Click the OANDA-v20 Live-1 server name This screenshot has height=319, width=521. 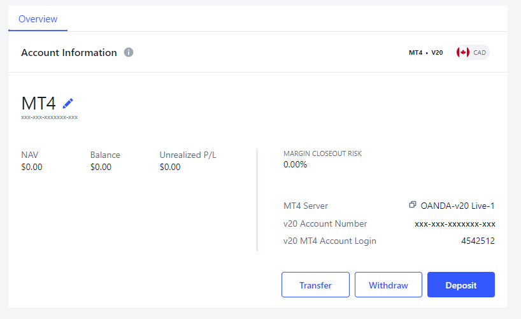coord(457,206)
